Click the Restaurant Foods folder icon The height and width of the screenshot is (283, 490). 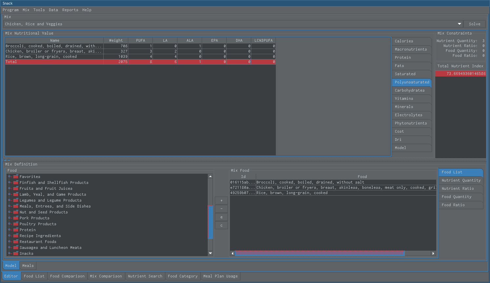coord(16,242)
